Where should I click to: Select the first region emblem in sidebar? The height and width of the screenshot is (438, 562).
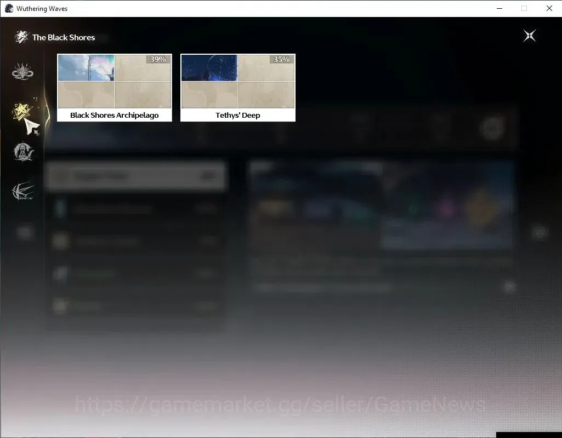click(x=22, y=71)
